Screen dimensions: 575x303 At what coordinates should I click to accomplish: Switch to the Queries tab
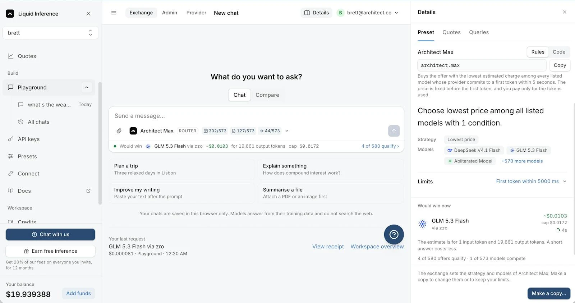click(479, 32)
